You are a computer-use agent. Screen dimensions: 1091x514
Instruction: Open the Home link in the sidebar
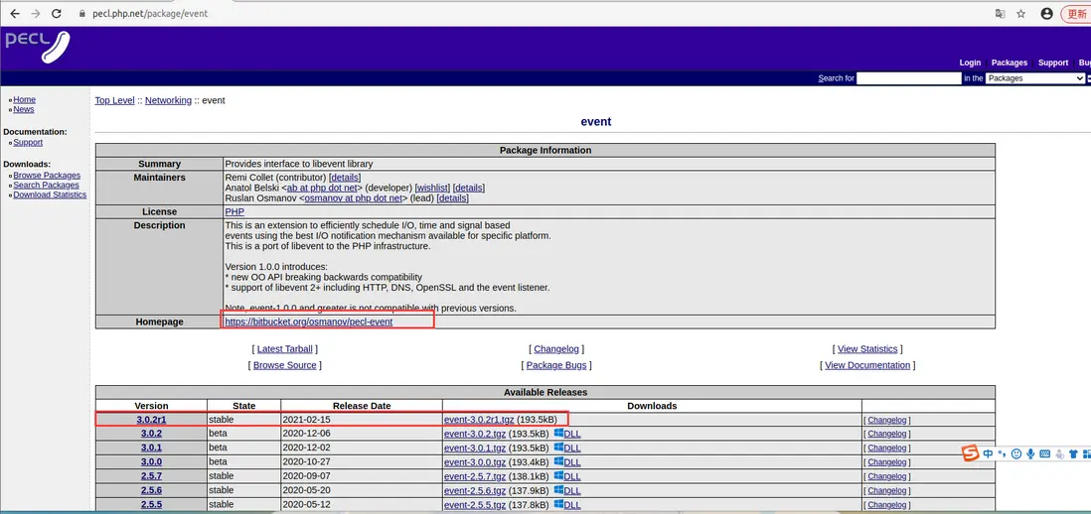point(25,100)
